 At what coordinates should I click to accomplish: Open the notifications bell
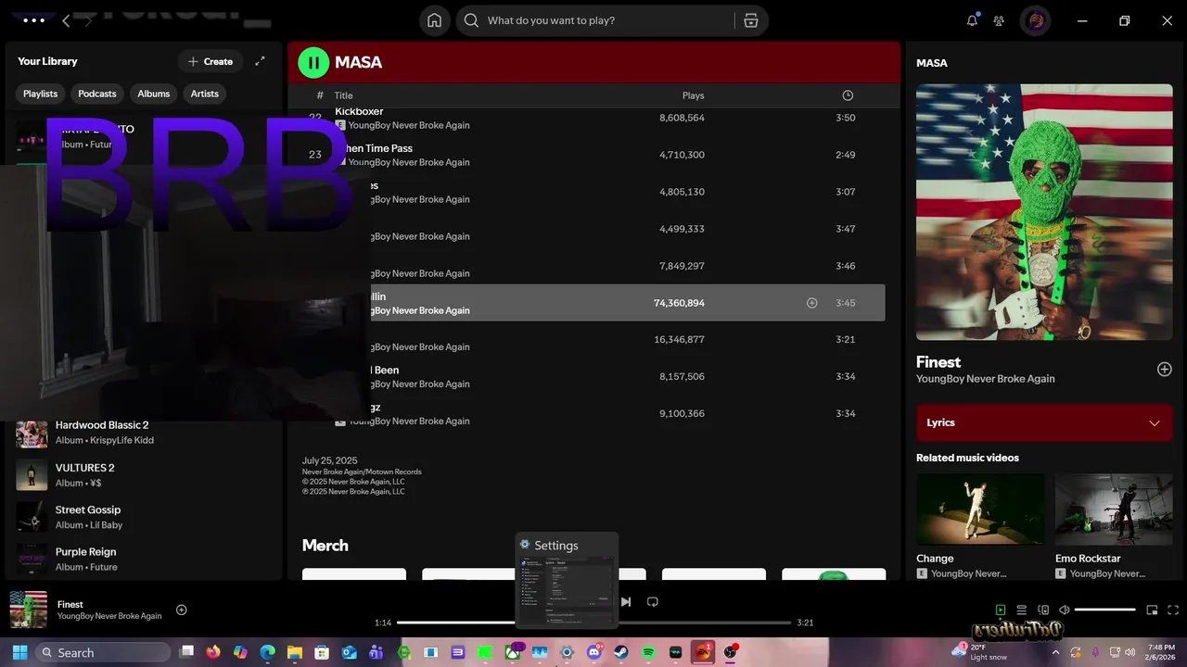tap(972, 20)
